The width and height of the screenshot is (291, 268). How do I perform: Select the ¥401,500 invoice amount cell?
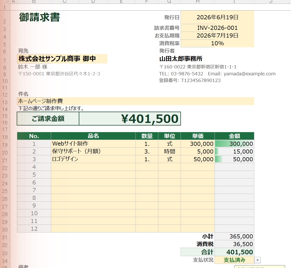coord(130,119)
